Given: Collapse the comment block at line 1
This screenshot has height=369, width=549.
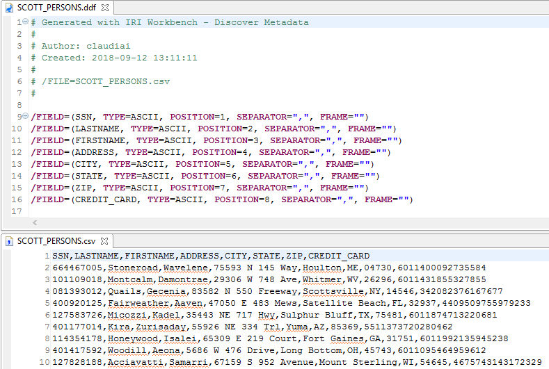Looking at the screenshot, I should coord(25,22).
